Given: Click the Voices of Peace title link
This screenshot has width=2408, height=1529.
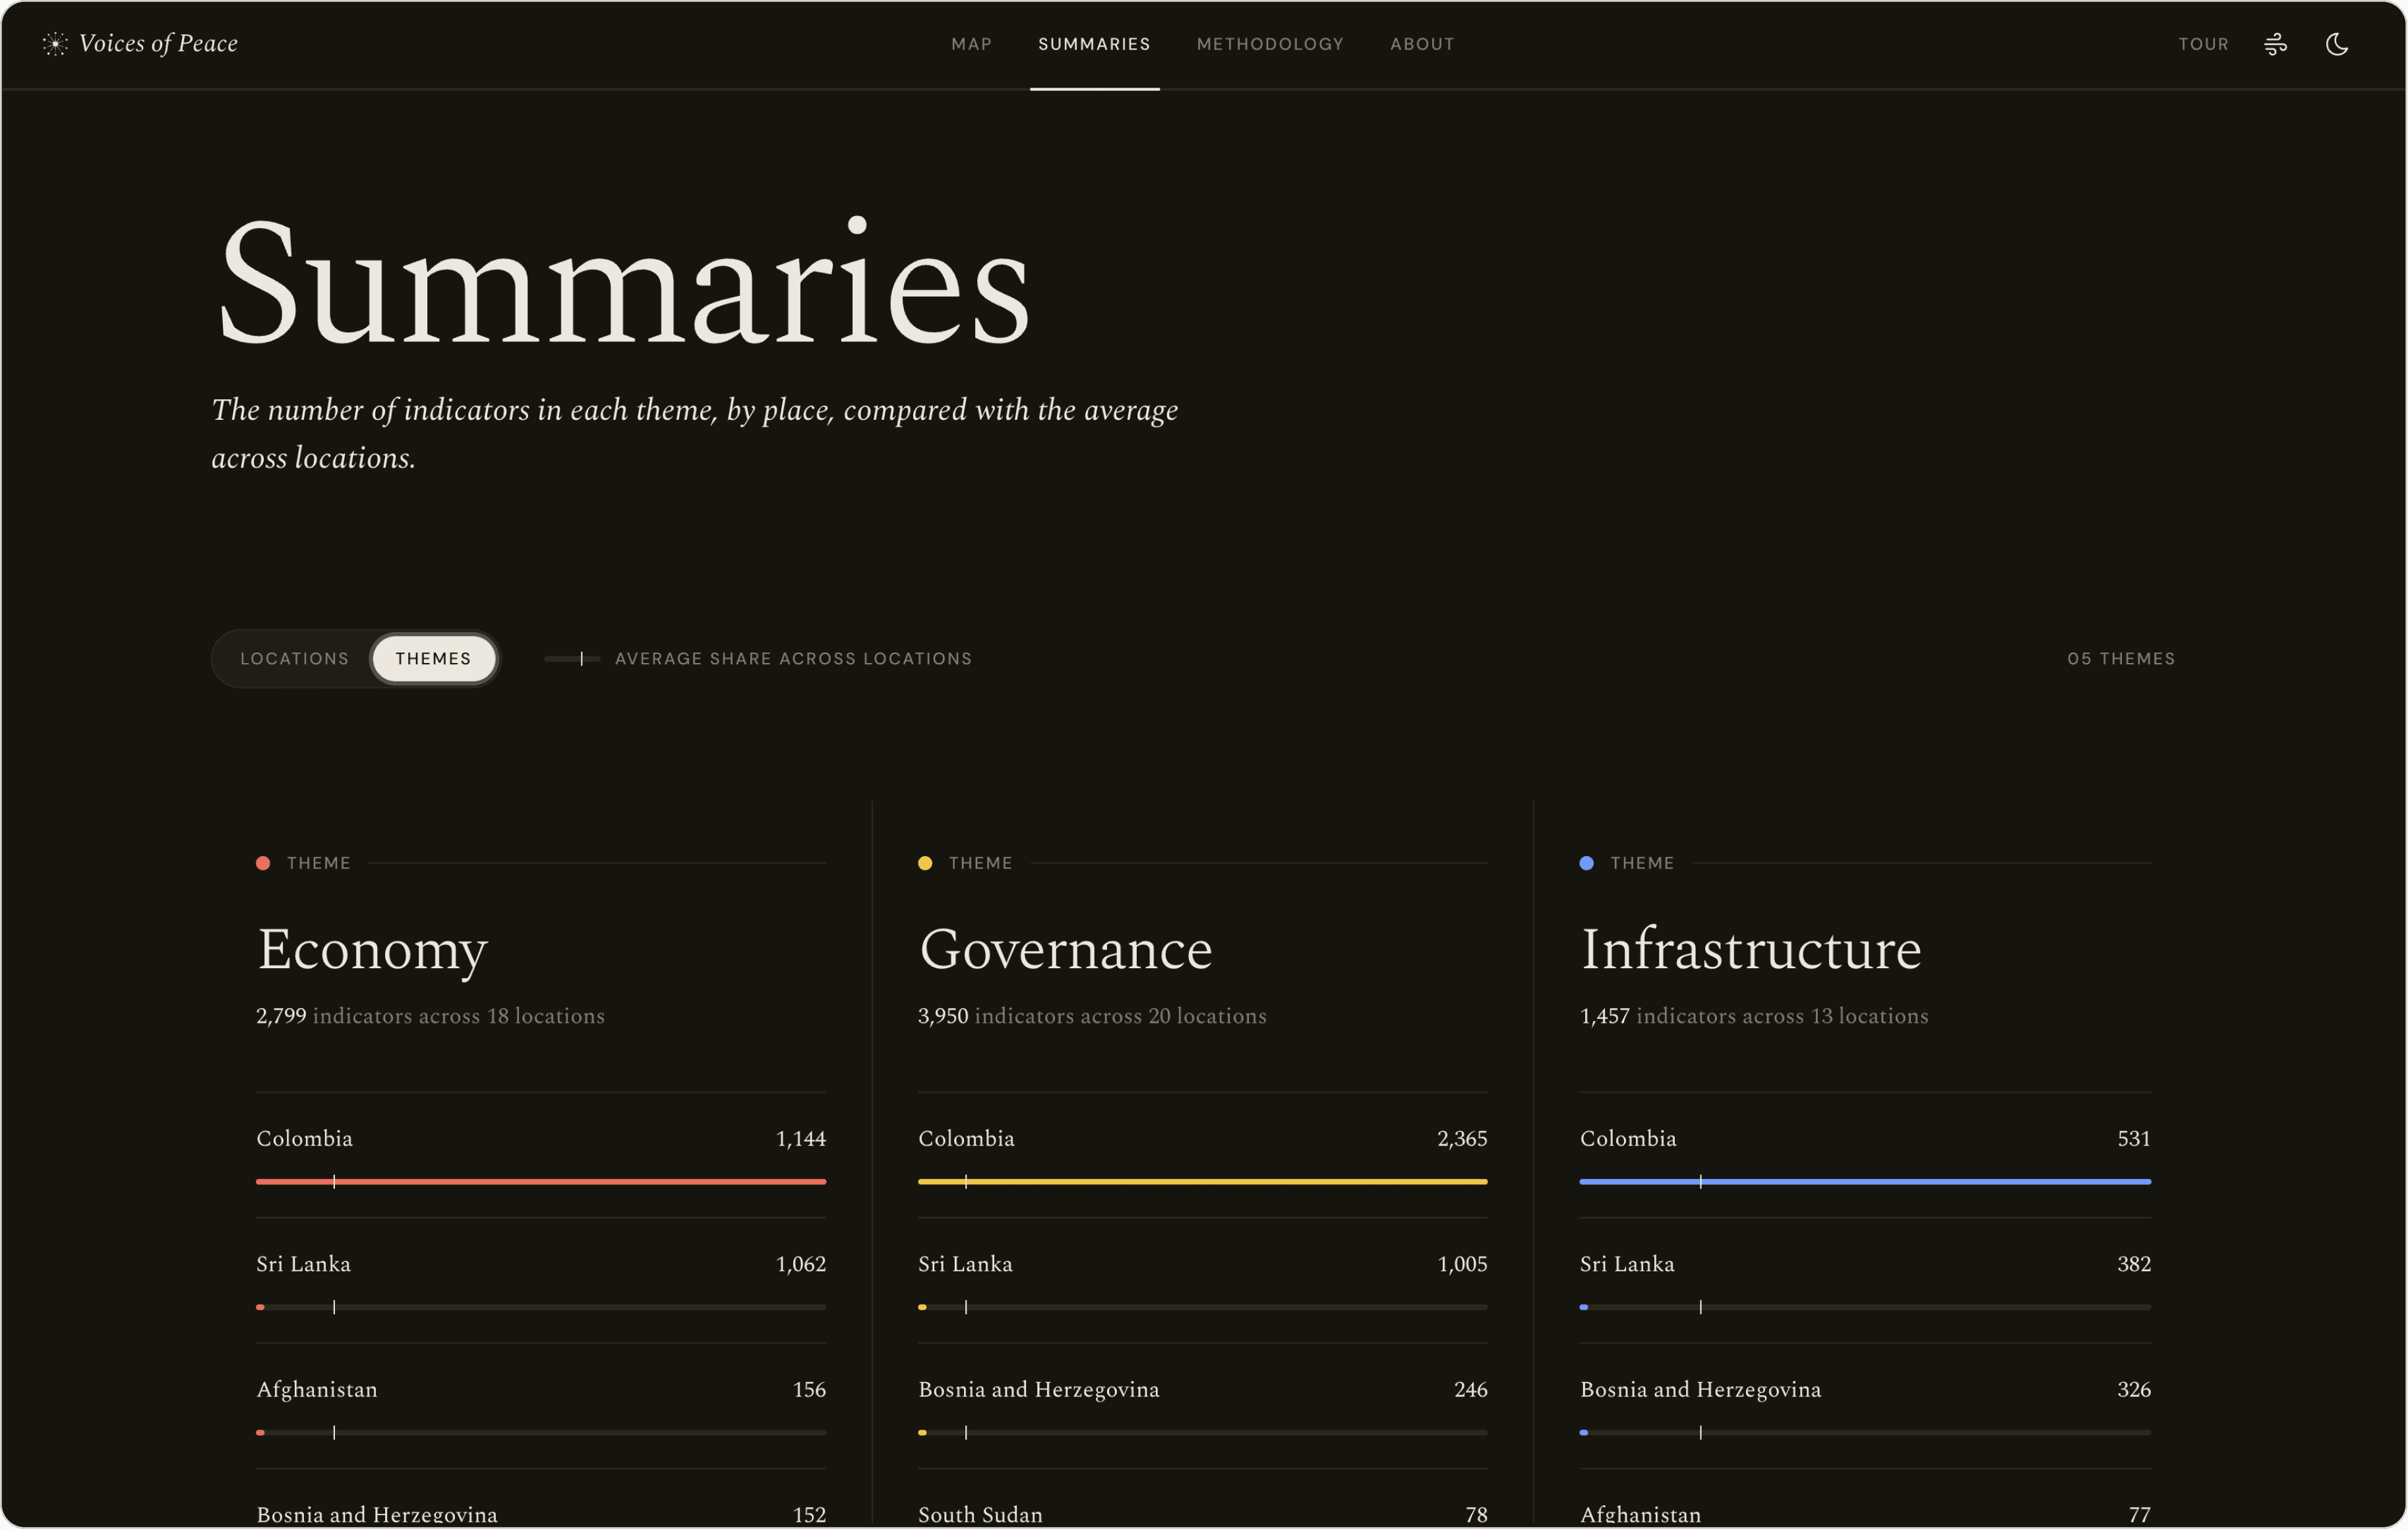Looking at the screenshot, I should 158,43.
